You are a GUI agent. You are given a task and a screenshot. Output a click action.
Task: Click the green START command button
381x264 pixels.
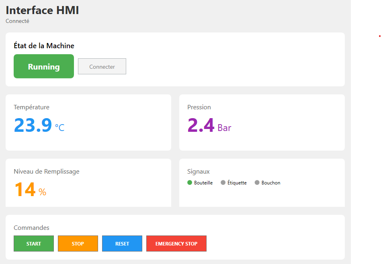point(34,244)
